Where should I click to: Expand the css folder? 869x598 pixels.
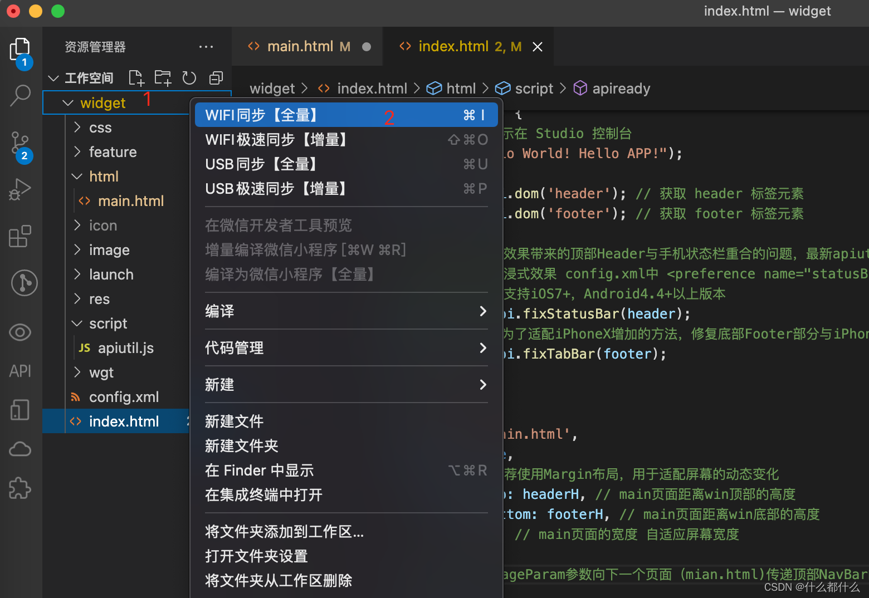coord(77,128)
